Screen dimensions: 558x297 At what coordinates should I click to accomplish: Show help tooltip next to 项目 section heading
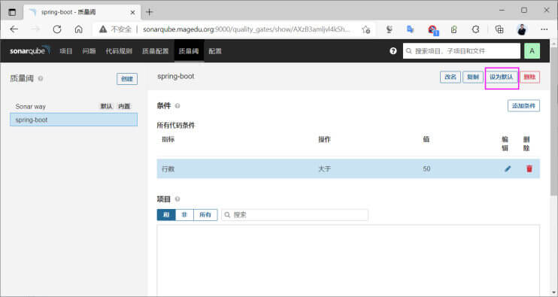tap(177, 199)
